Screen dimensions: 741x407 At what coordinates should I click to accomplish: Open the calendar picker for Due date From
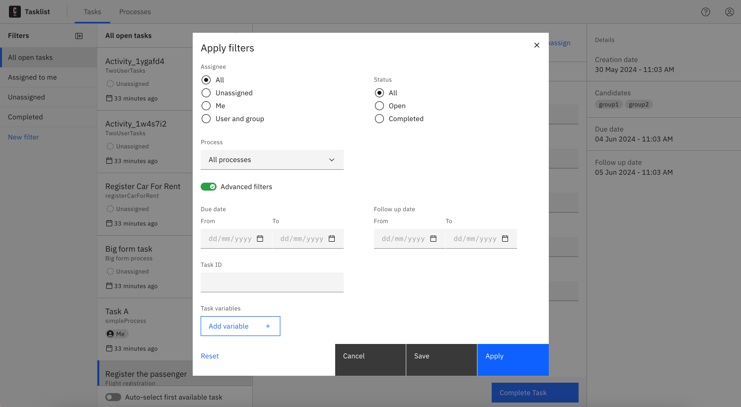259,238
